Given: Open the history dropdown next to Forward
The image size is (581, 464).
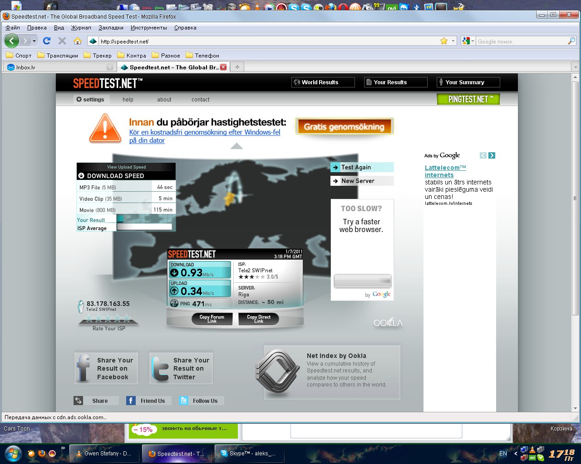Looking at the screenshot, I should (x=34, y=41).
